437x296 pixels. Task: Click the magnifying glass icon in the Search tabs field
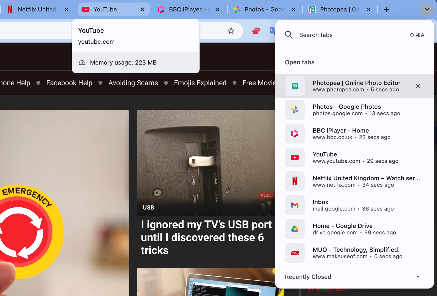coord(289,35)
